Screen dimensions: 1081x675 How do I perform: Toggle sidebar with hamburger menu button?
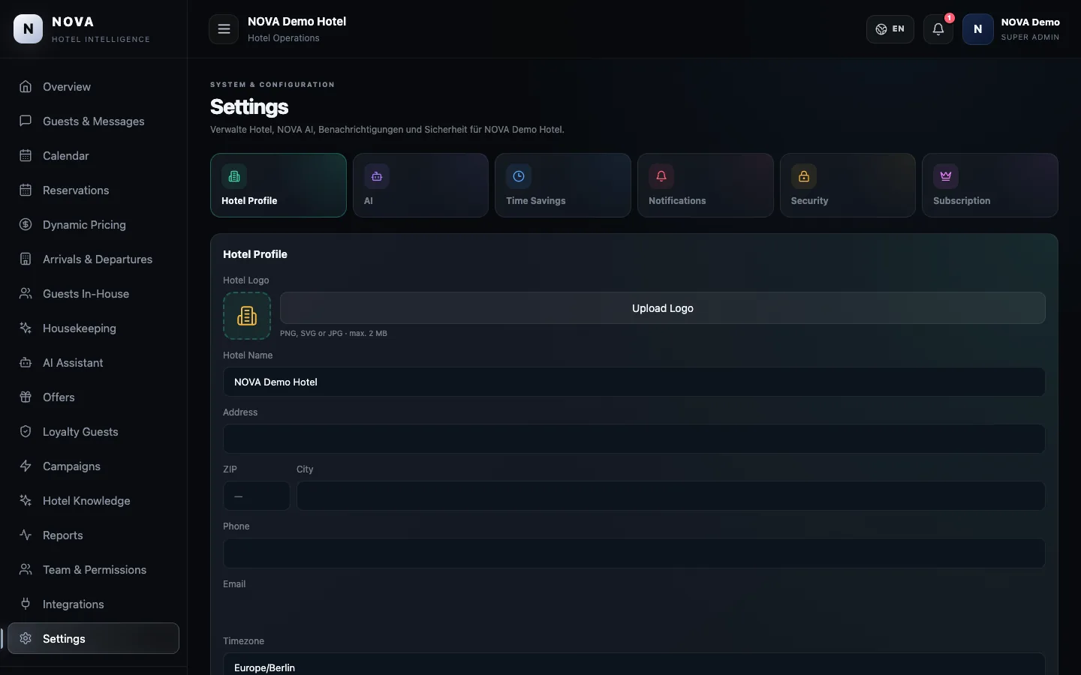coord(224,29)
